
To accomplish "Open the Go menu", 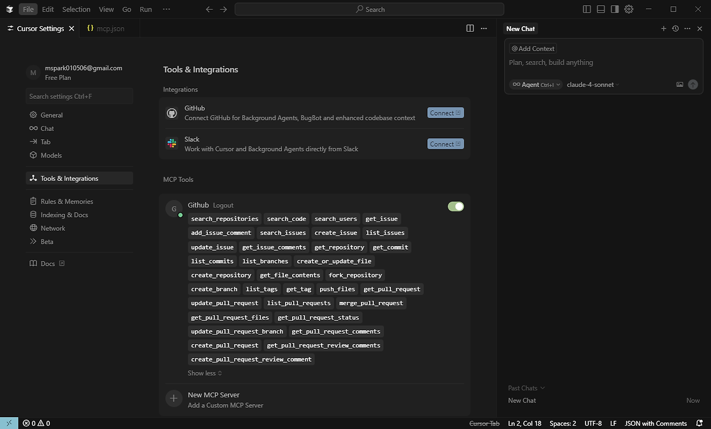I will point(127,9).
